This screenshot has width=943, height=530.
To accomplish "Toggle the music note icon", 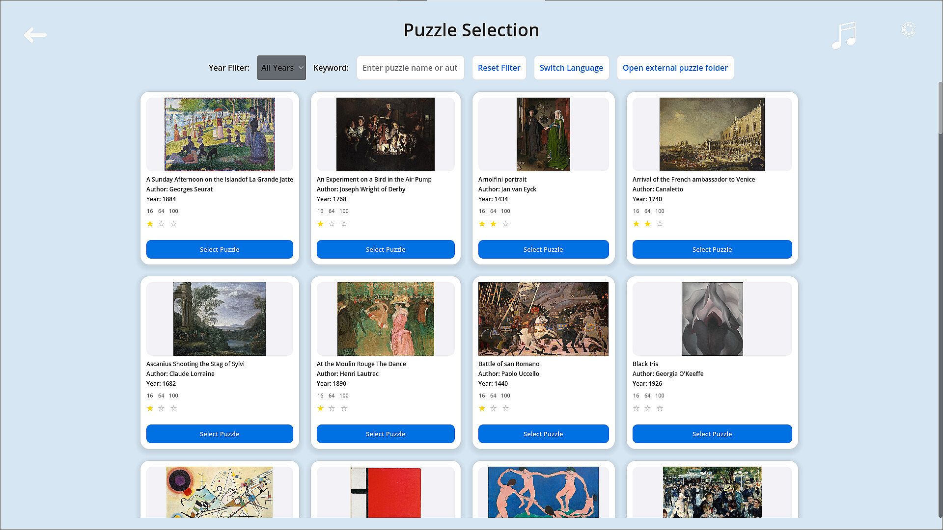I will coord(844,35).
